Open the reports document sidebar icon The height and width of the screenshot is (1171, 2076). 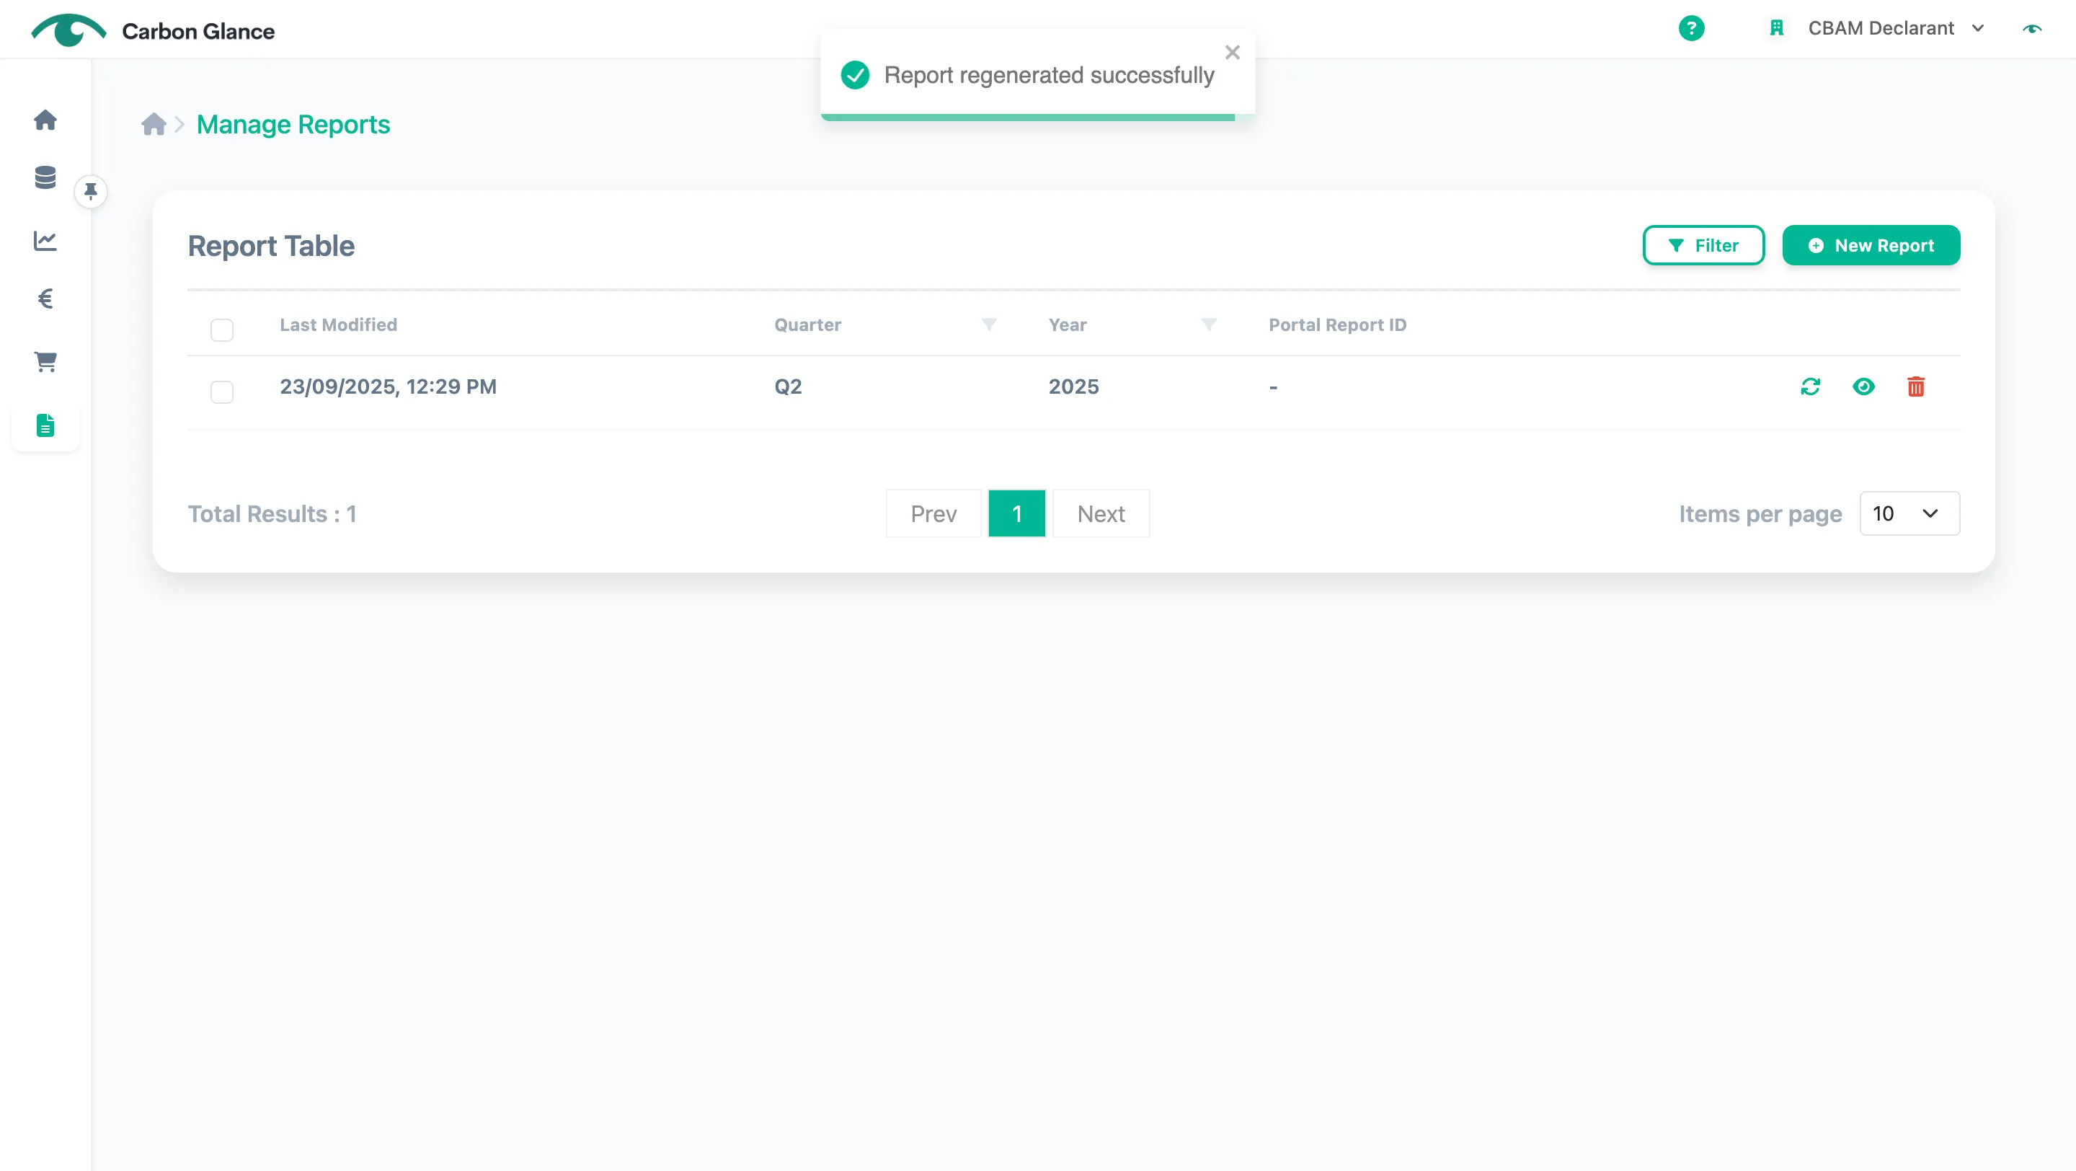tap(45, 425)
